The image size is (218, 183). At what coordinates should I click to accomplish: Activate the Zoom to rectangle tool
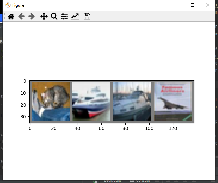point(54,16)
